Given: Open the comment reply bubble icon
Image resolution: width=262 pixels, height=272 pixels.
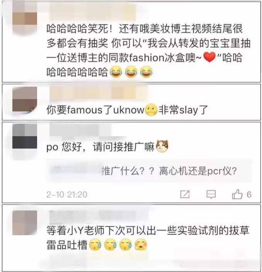Looking at the screenshot, I should click(x=211, y=194).
